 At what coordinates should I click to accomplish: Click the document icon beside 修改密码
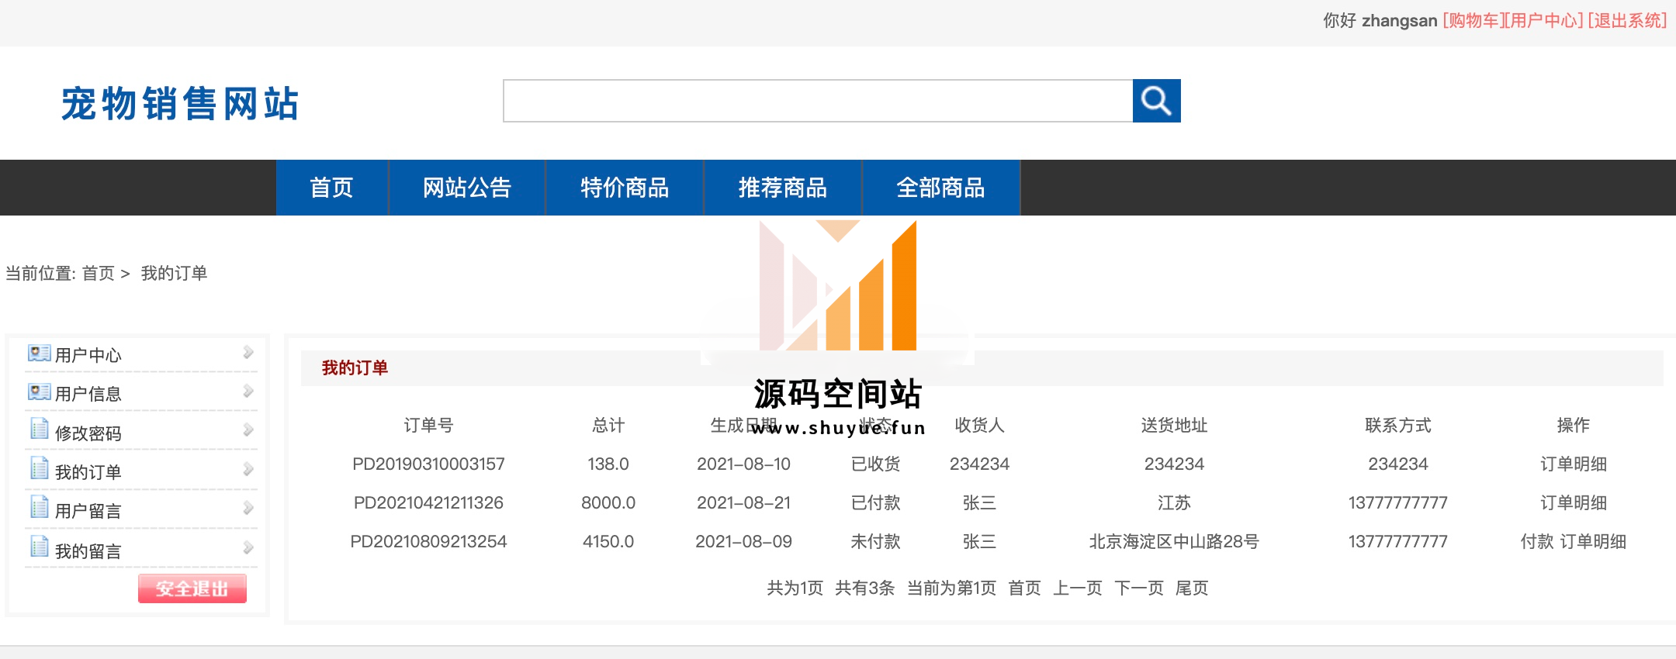(x=39, y=429)
